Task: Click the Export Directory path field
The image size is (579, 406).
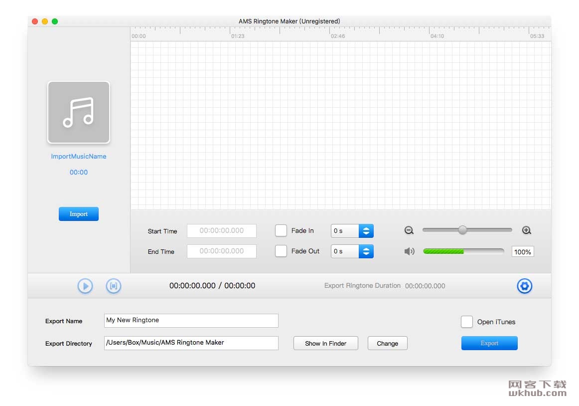Action: pyautogui.click(x=191, y=343)
